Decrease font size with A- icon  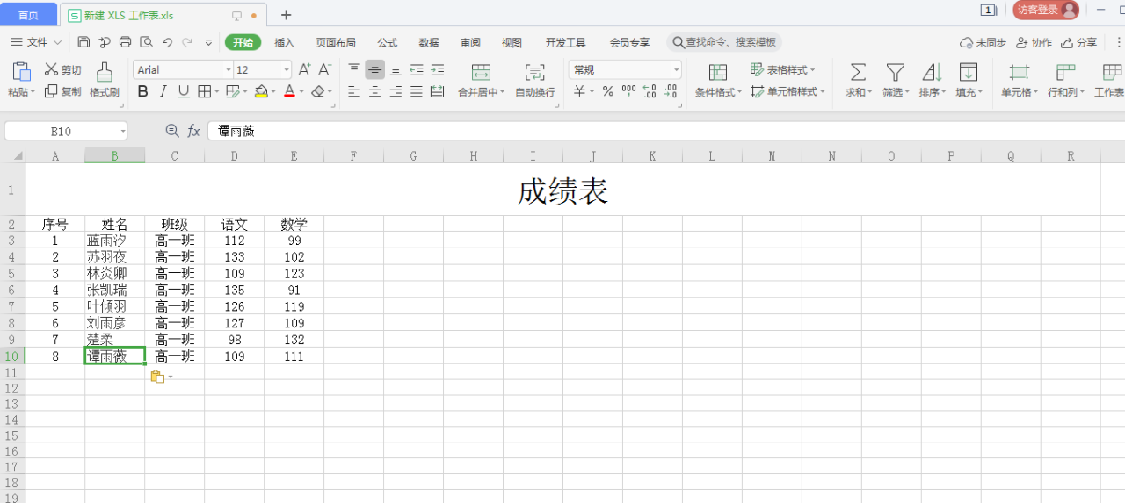pos(324,69)
